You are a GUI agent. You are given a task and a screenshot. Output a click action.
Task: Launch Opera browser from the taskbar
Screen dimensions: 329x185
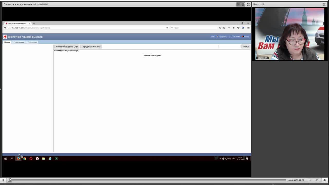[31, 159]
